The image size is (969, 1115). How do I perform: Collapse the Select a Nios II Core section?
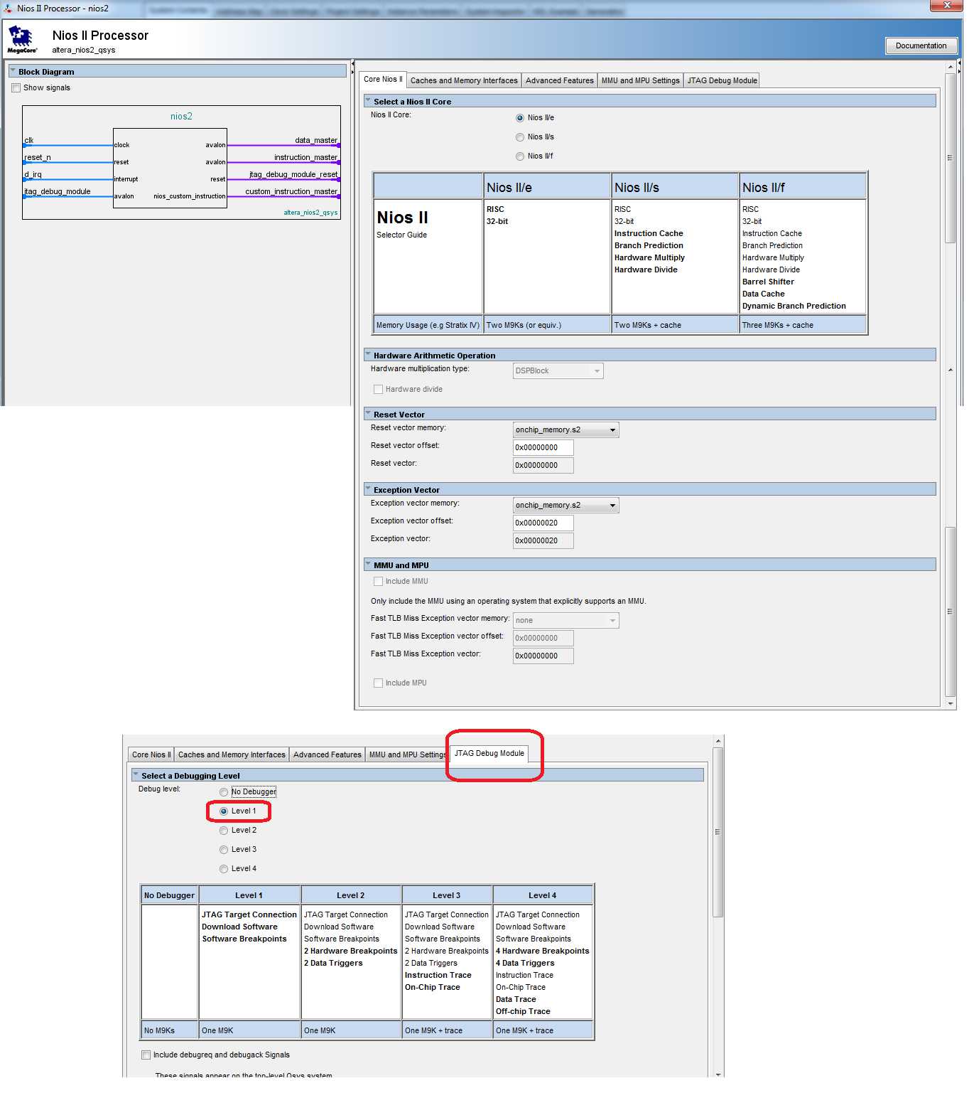click(368, 101)
